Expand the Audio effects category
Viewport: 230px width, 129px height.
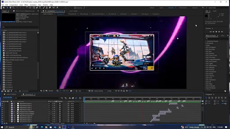(205, 45)
